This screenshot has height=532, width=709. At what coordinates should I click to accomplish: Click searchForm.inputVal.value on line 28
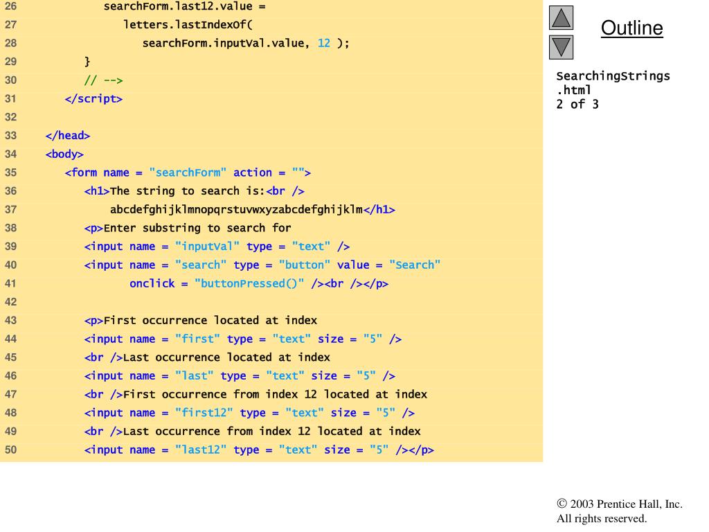tap(224, 43)
